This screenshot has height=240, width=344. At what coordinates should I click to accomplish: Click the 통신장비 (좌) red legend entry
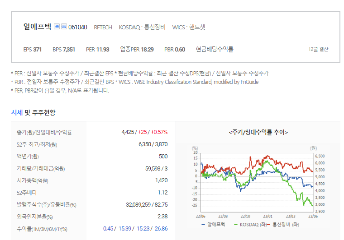coord(283,225)
